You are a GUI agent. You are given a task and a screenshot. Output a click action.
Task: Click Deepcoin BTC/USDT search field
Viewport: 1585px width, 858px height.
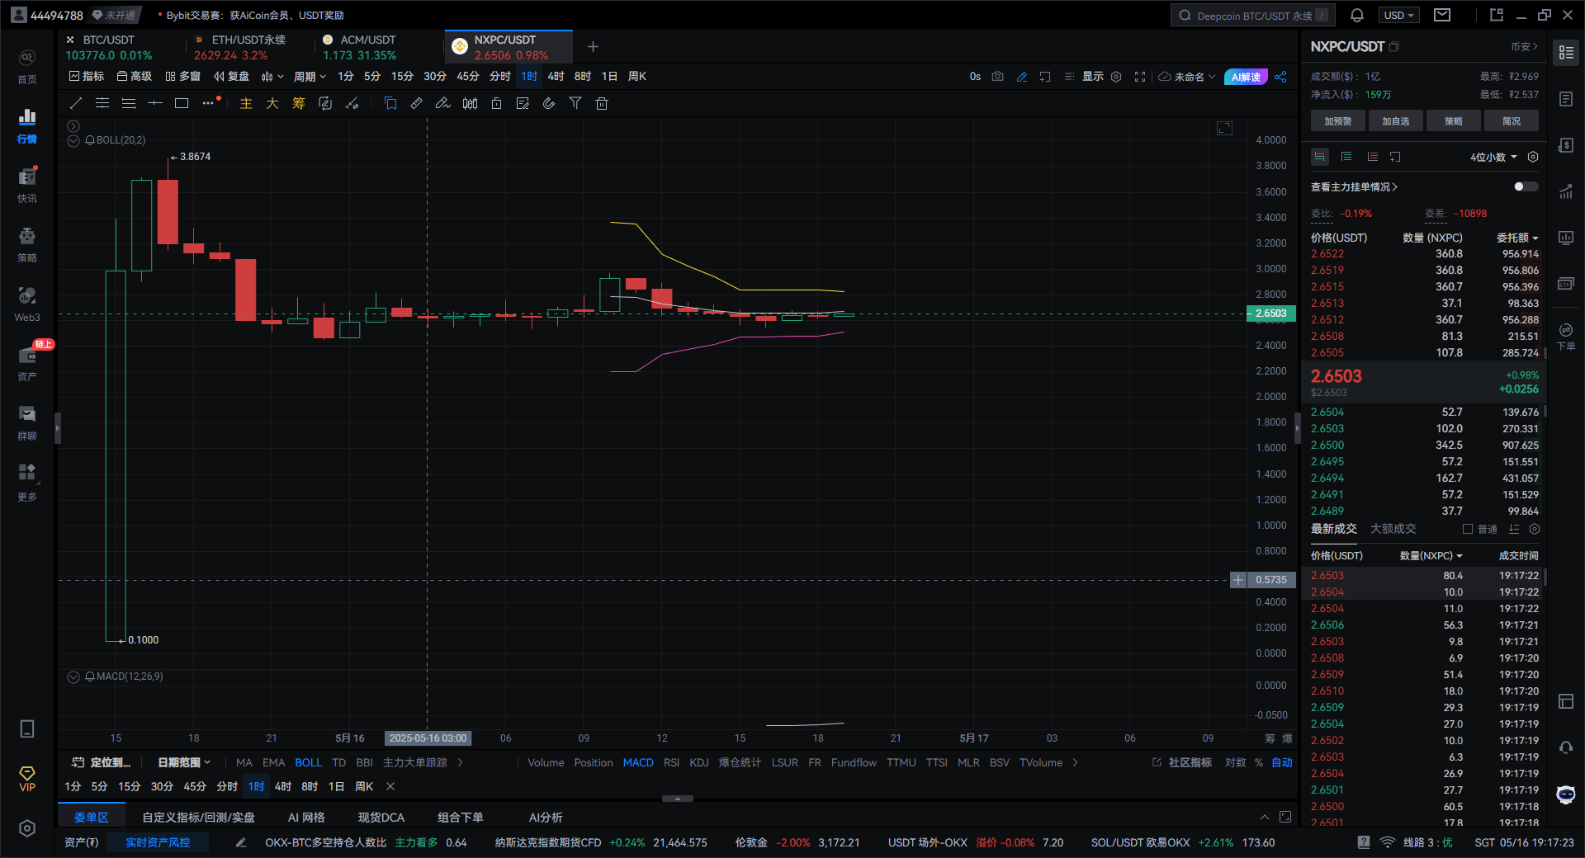point(1251,15)
